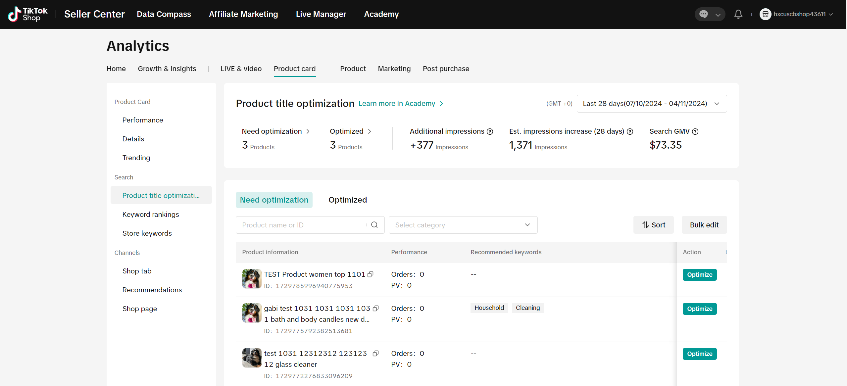Click Search GMV info icon
Image resolution: width=847 pixels, height=386 pixels.
click(x=695, y=131)
